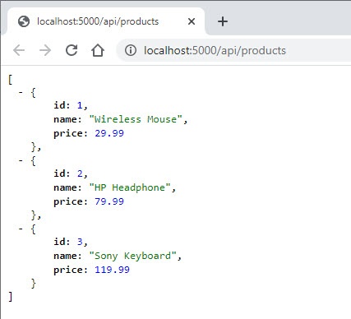Click the name key above price 29.99
The image size is (351, 319).
pyautogui.click(x=65, y=119)
